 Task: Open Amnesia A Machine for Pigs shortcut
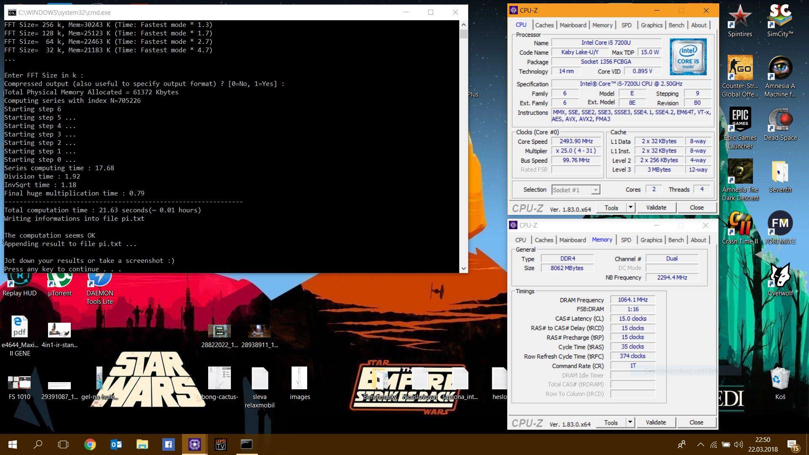[780, 76]
